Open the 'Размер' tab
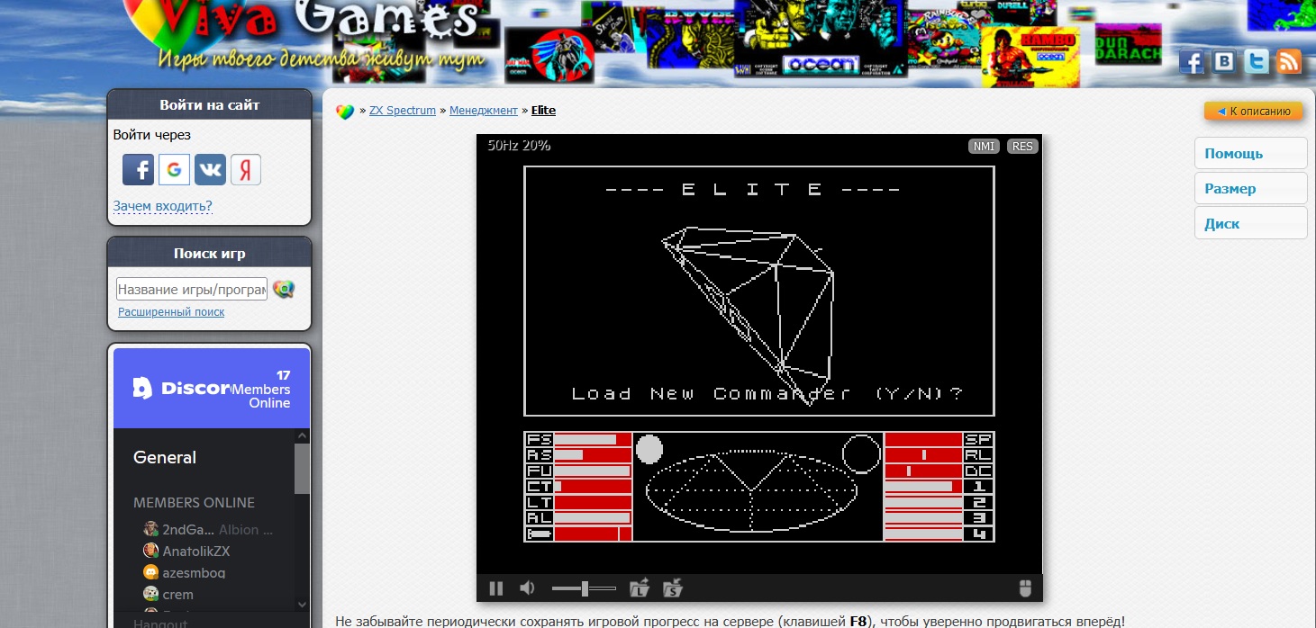This screenshot has height=628, width=1316. pos(1250,188)
